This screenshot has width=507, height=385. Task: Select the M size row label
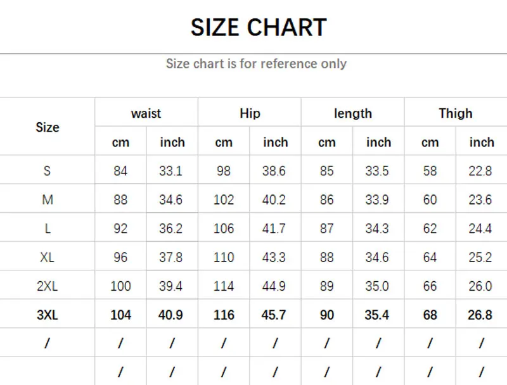[48, 200]
